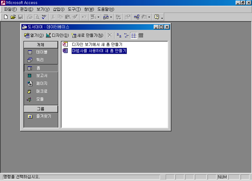Image resolution: width=252 pixels, height=181 pixels.
Task: Click the Spelling check toolbar icon
Action: pyautogui.click(x=44, y=17)
